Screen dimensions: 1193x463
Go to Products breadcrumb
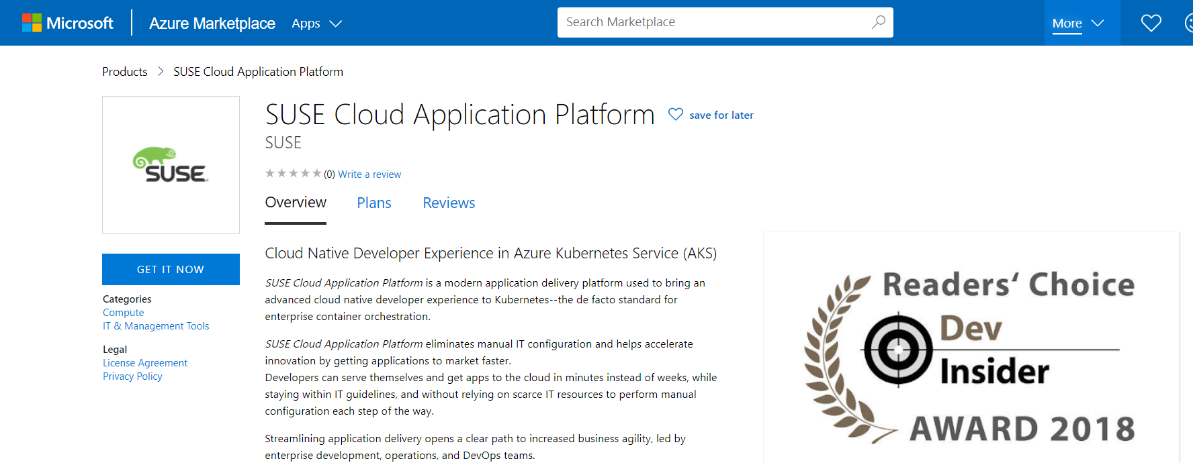[x=125, y=72]
